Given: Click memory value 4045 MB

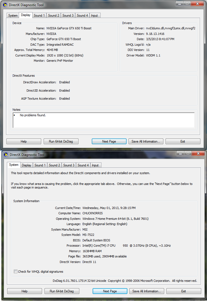Looking at the screenshot, I should point(52,50).
